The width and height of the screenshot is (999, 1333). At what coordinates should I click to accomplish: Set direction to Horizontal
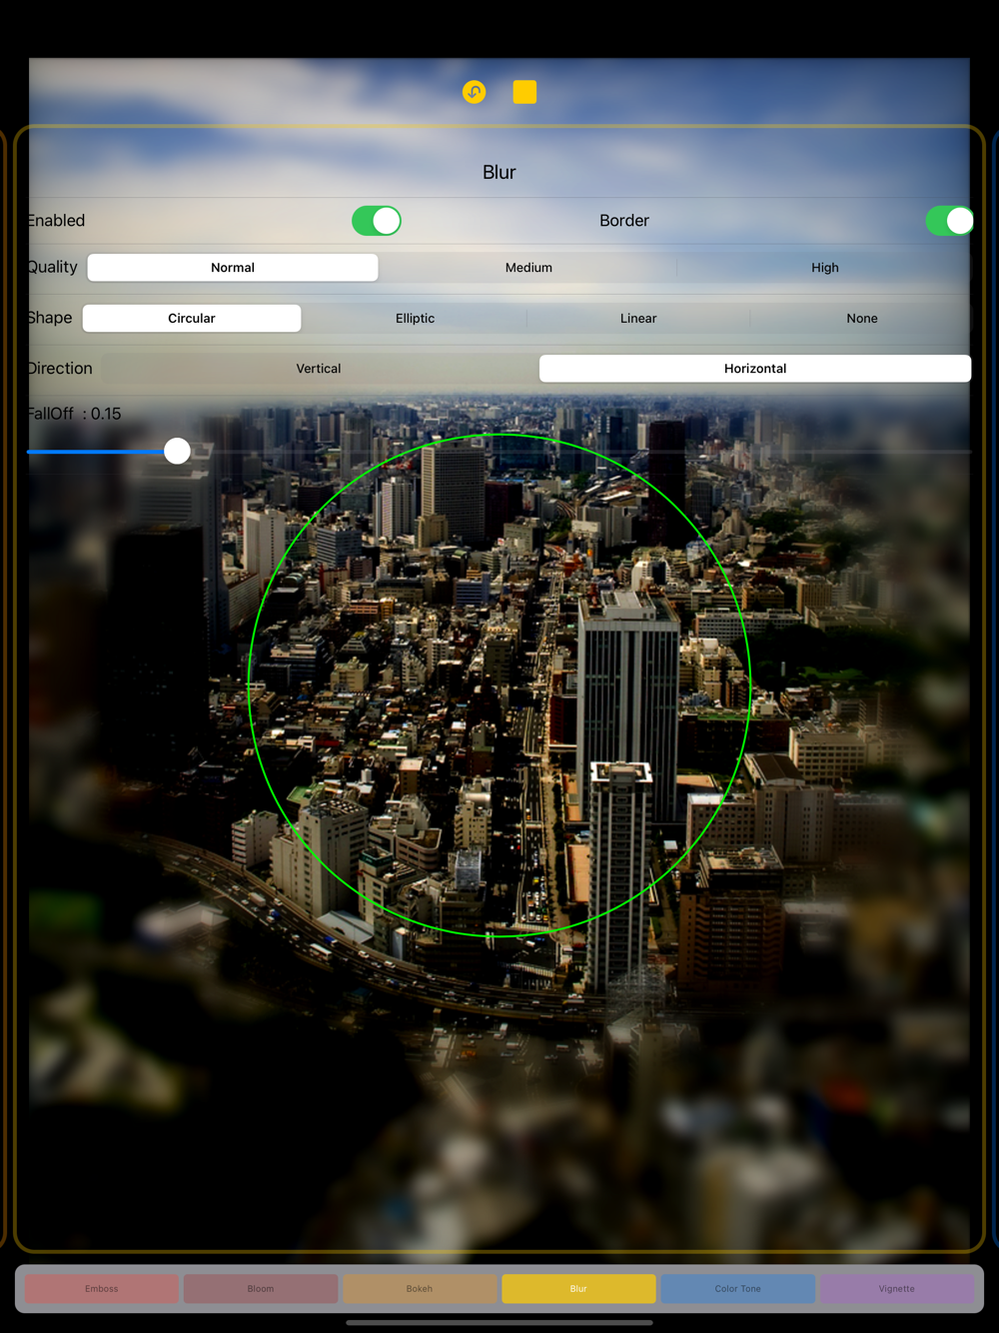[x=755, y=369]
